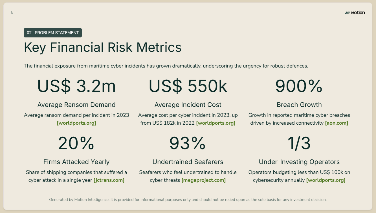Click the 1/3 statistic
376x213 pixels.
[x=299, y=143]
